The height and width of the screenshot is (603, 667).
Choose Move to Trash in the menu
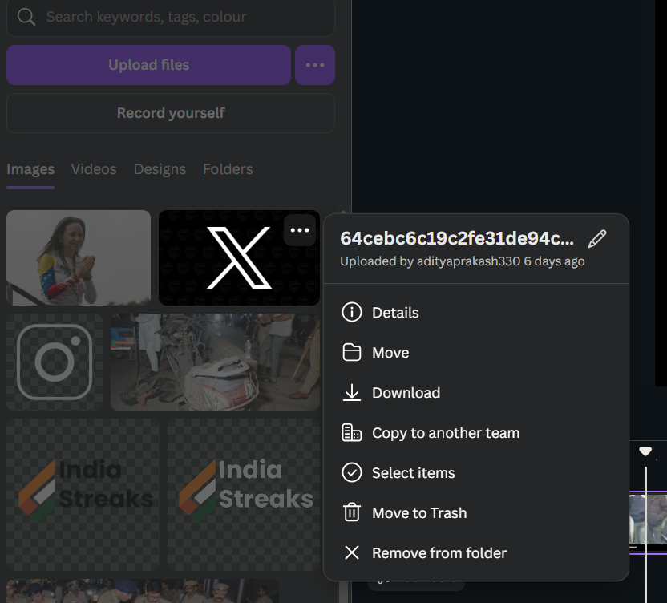(x=476, y=512)
